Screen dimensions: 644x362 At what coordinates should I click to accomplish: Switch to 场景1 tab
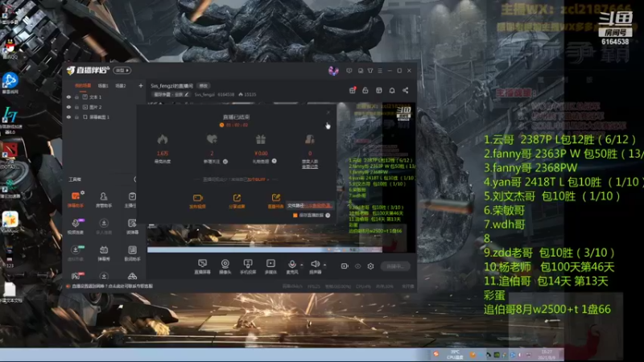(x=103, y=86)
